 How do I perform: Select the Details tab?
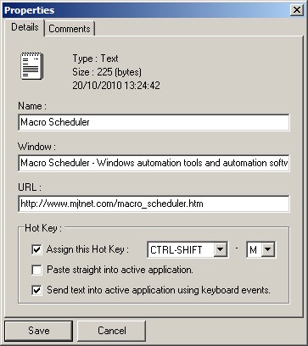click(25, 27)
